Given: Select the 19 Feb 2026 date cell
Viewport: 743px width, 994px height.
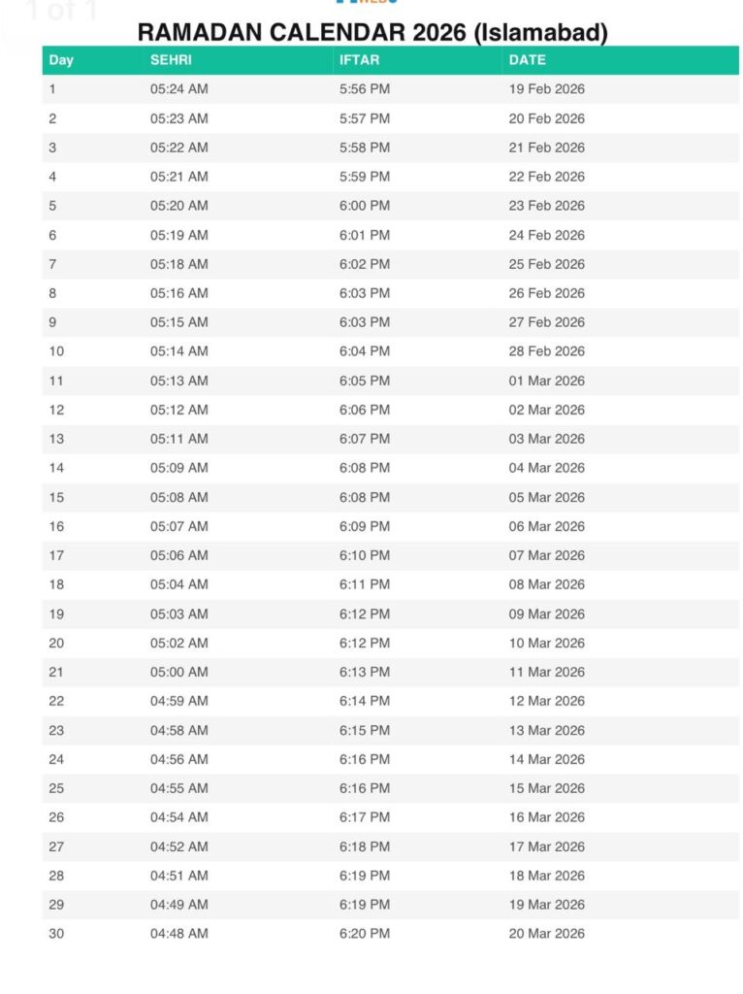Looking at the screenshot, I should point(546,89).
